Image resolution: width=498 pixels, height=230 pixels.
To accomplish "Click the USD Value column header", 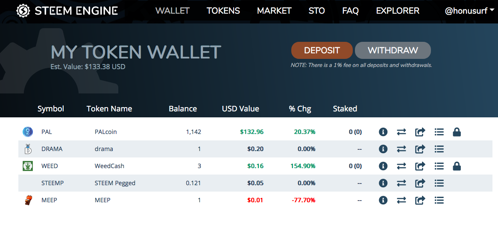I will coord(240,109).
